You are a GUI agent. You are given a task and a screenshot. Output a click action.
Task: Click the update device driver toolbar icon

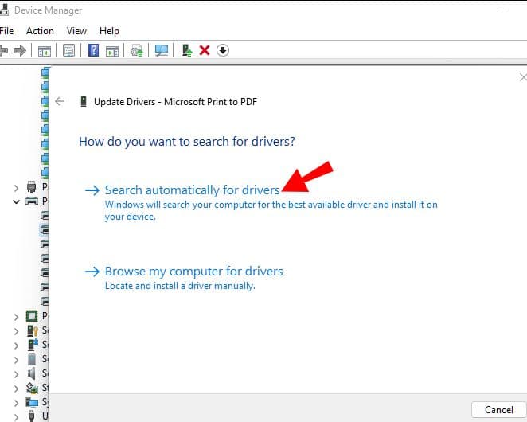tap(186, 50)
